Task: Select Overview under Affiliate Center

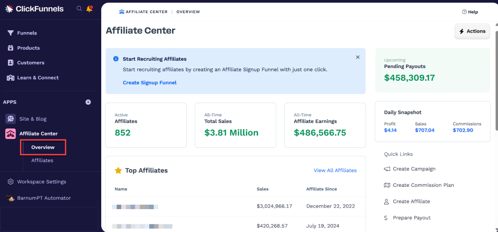Action: tap(43, 147)
